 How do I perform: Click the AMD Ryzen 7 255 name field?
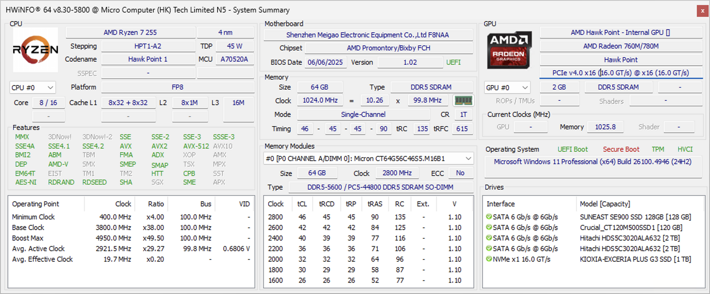[130, 33]
